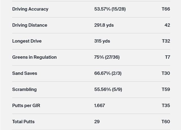This screenshot has height=130, width=181.
Task: Select the 53.57% (15/28) accuracy value
Action: pos(110,9)
